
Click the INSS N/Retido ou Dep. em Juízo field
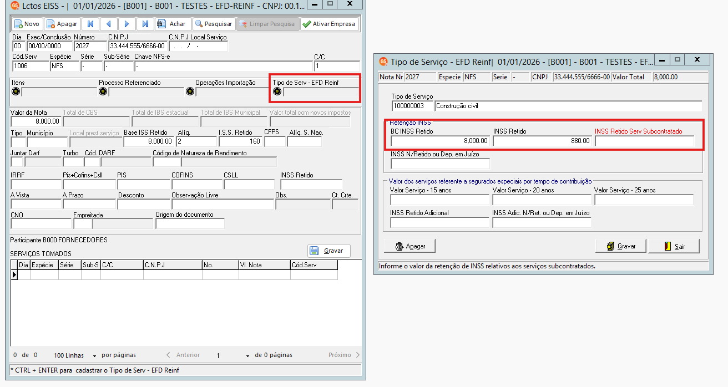tap(440, 164)
